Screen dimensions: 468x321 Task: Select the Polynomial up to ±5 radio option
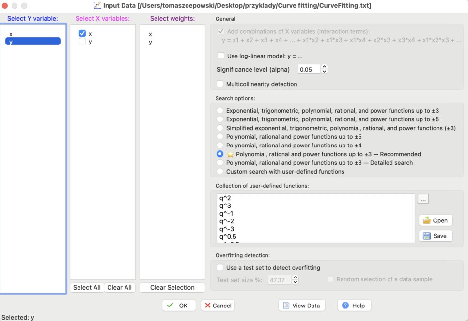click(x=219, y=137)
